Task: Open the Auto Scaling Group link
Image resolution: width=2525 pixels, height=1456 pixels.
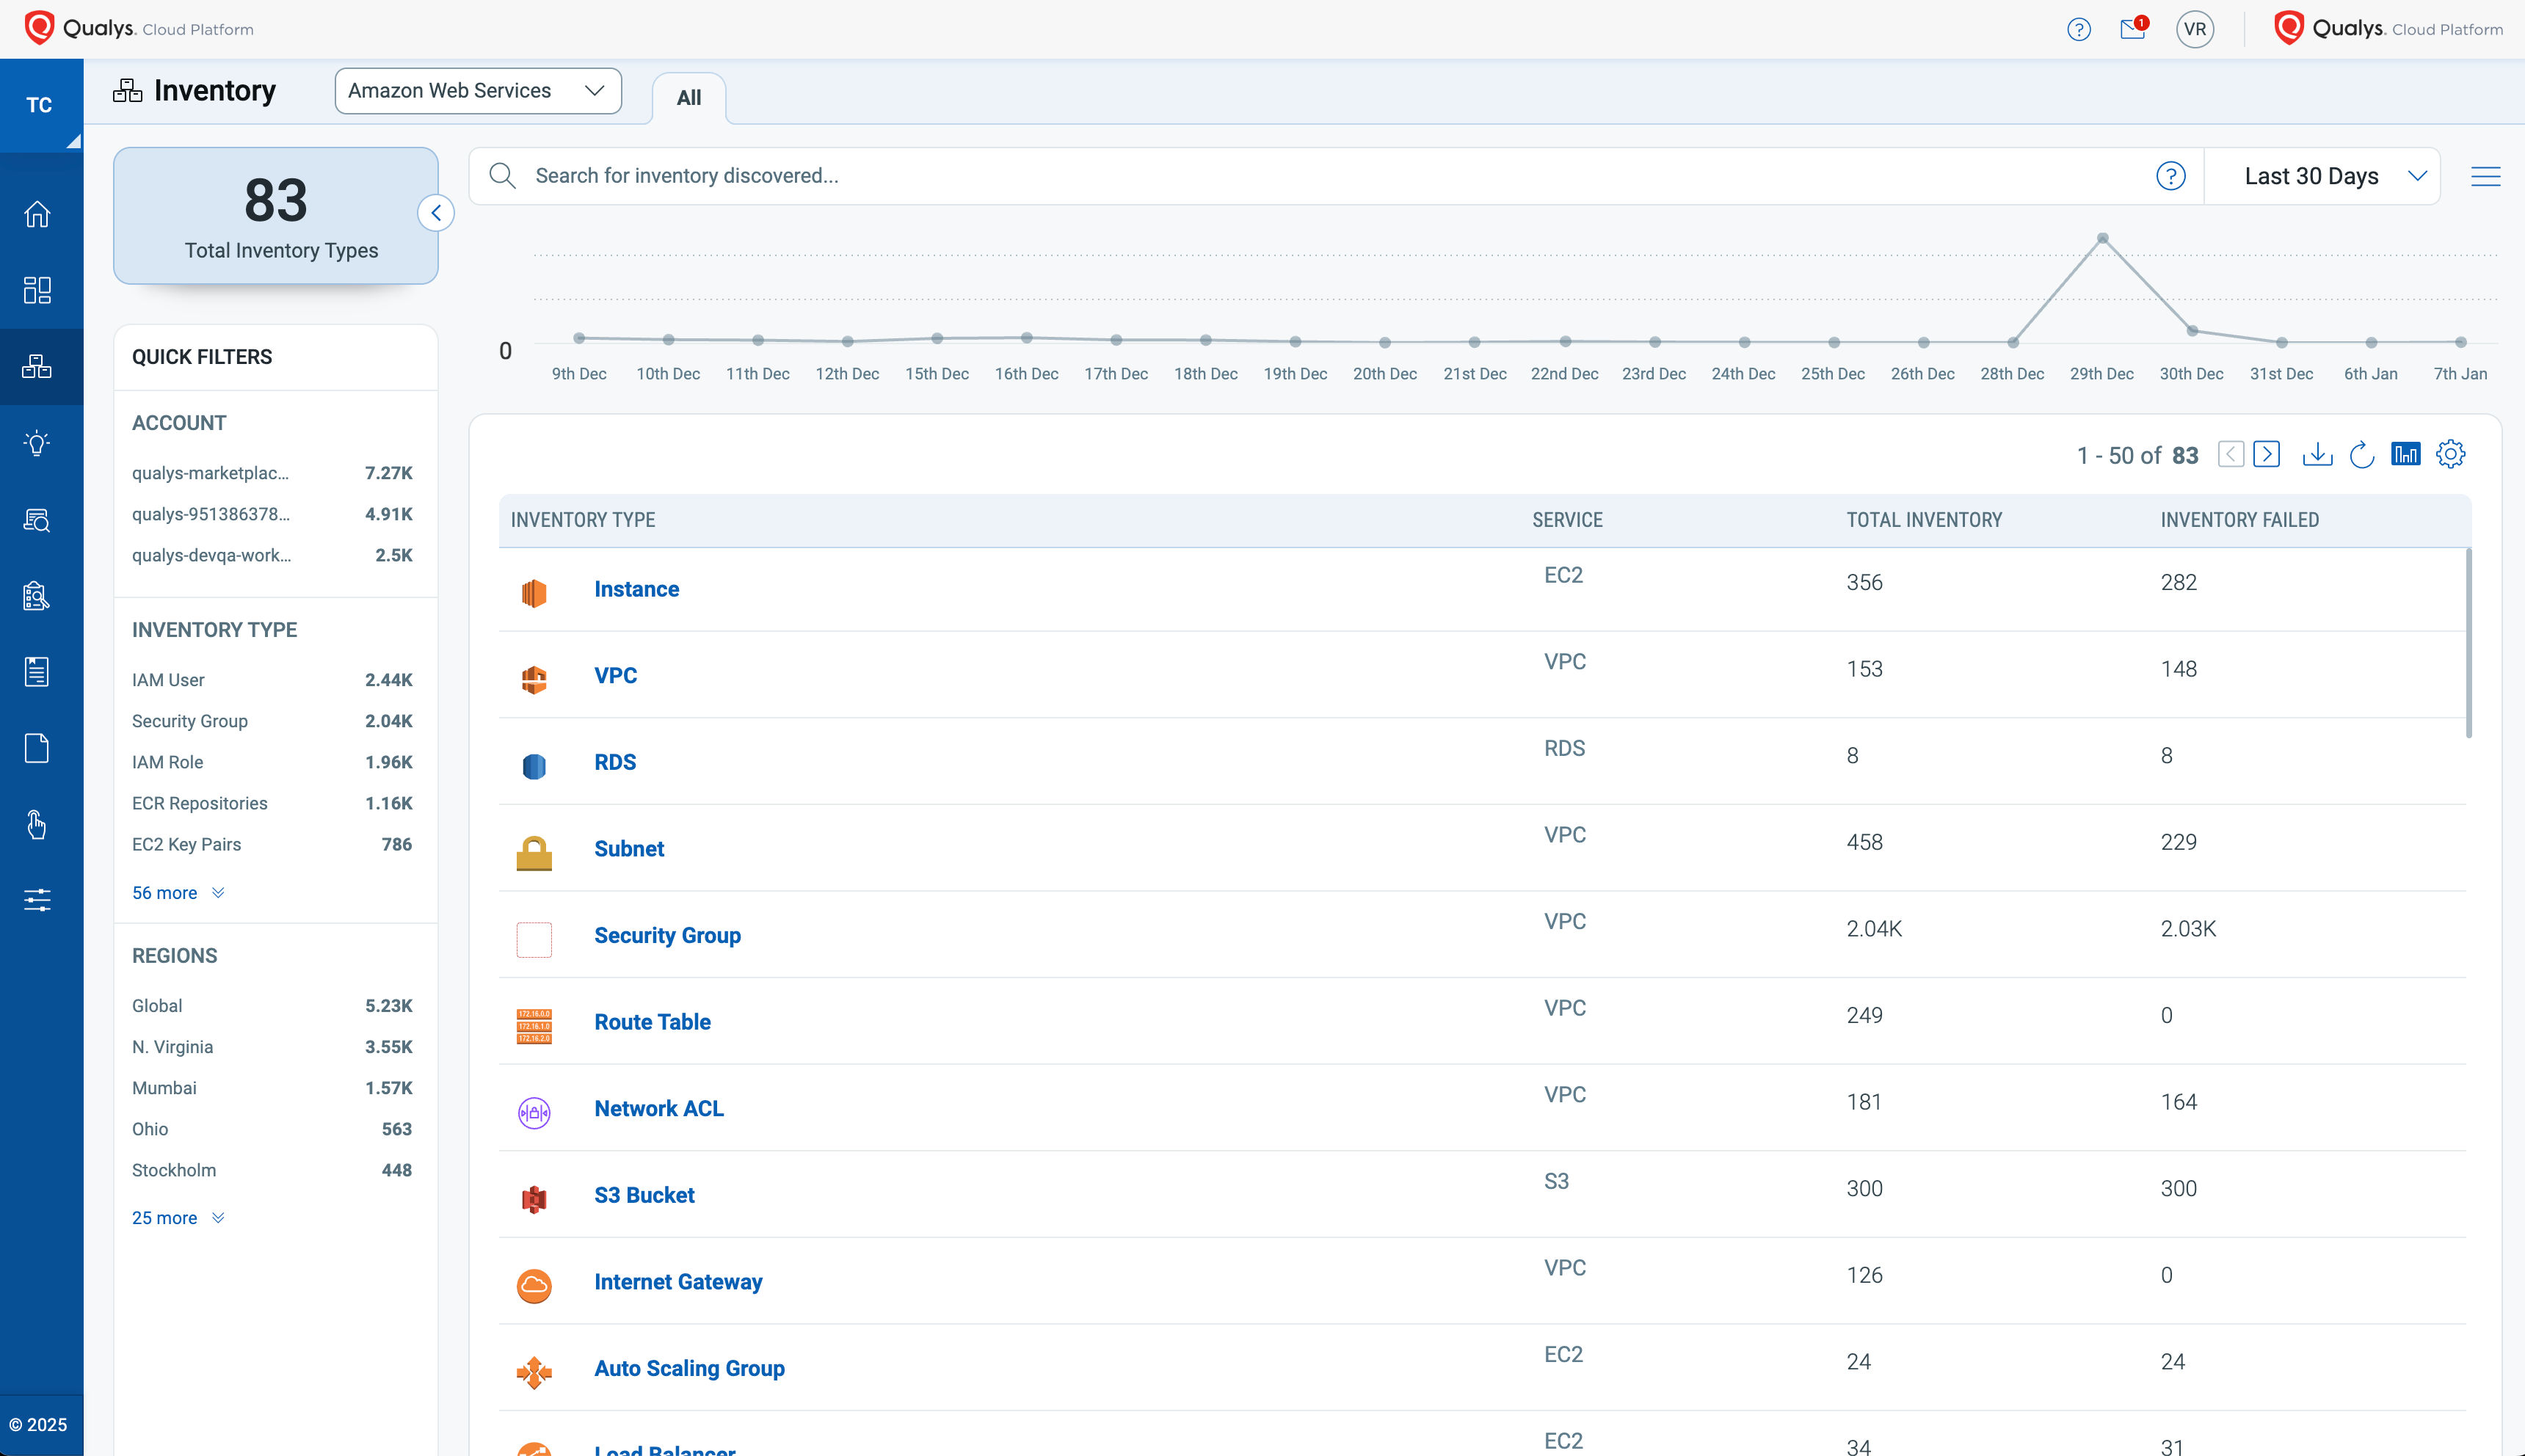Action: [689, 1369]
